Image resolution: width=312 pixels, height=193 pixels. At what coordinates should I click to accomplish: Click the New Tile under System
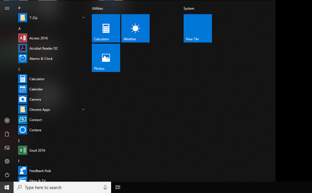[x=197, y=28]
